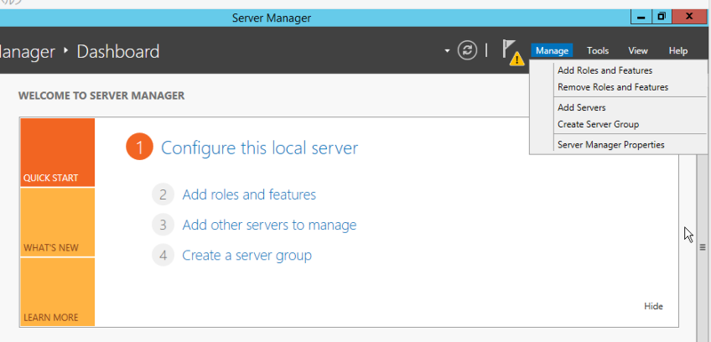Click Add roles and features link

(x=249, y=195)
